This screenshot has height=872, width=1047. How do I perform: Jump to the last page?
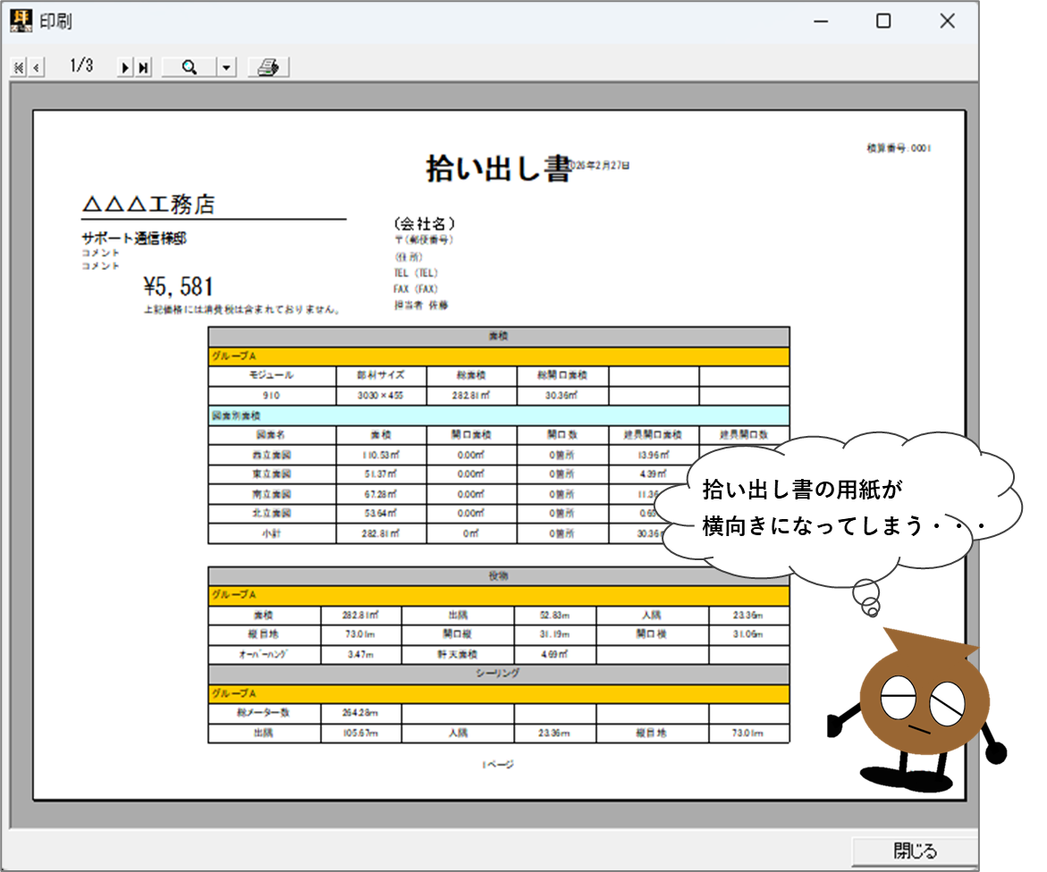point(143,68)
